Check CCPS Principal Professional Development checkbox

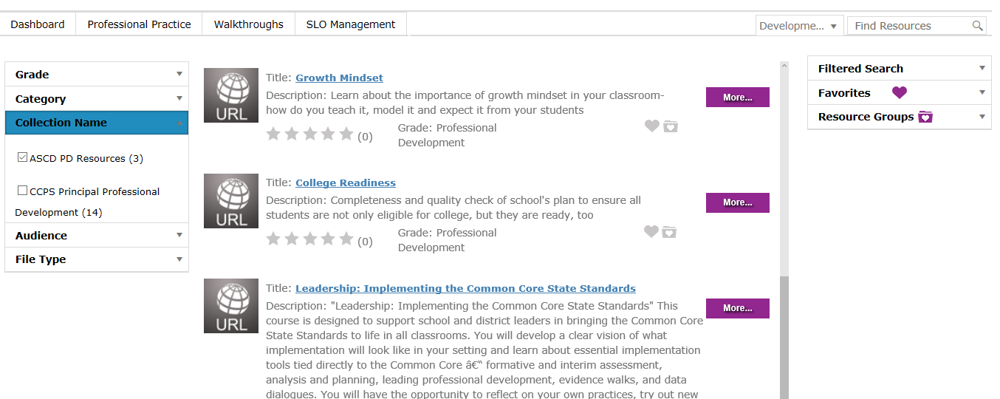(23, 191)
